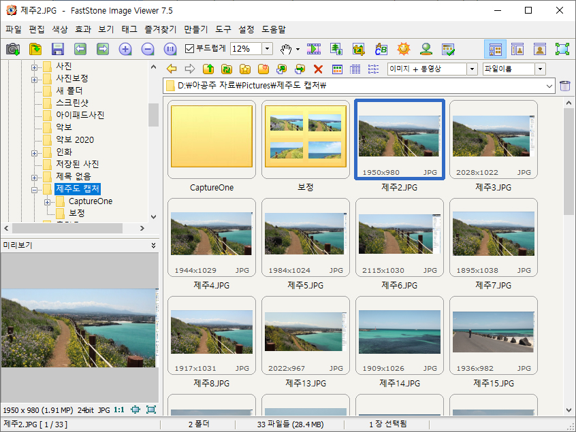
Task: Switch to details view icon
Action: (x=355, y=69)
